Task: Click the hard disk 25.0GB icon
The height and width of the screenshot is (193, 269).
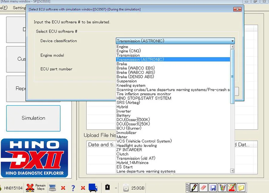Action: 126,188
